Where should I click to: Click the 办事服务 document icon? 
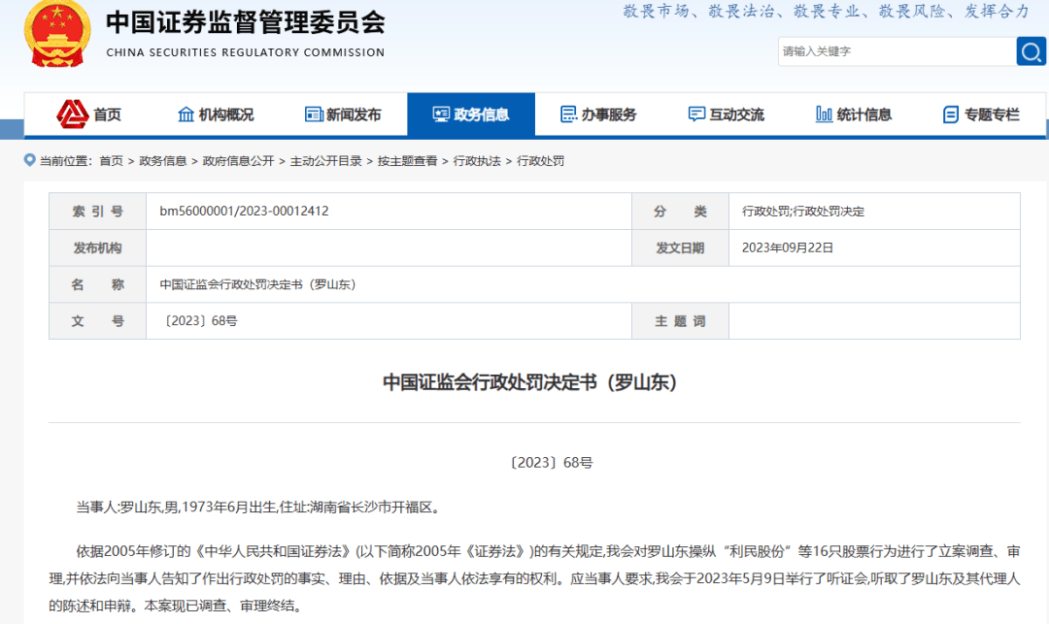tap(568, 115)
